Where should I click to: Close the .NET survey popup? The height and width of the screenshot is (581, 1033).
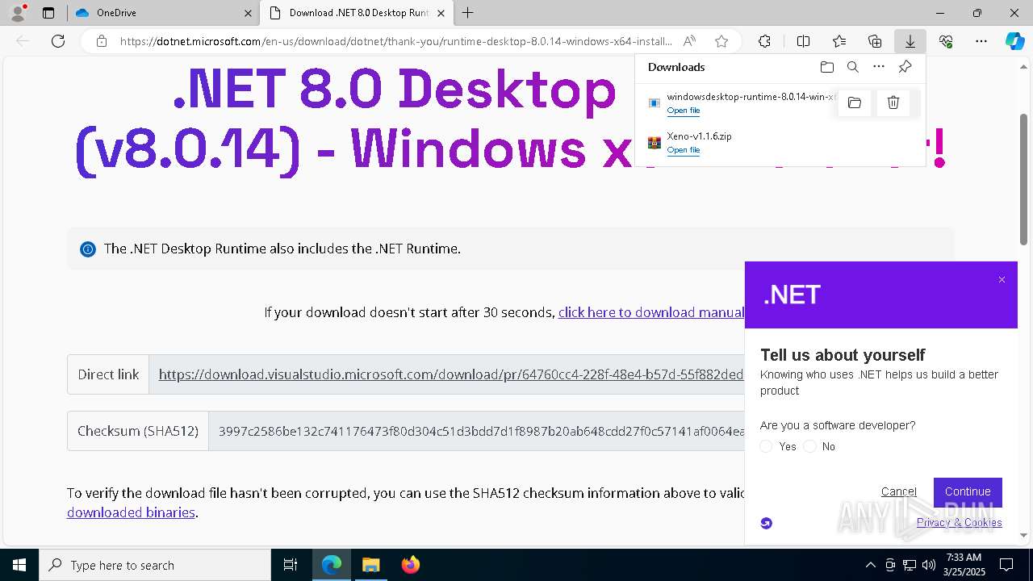click(x=1002, y=280)
